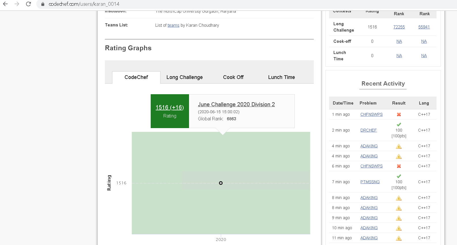Open the DRCHEF problem link
The height and width of the screenshot is (245, 457).
pos(369,130)
